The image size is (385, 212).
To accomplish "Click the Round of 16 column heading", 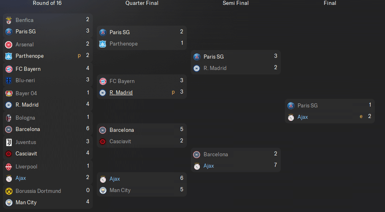I will pyautogui.click(x=47, y=3).
